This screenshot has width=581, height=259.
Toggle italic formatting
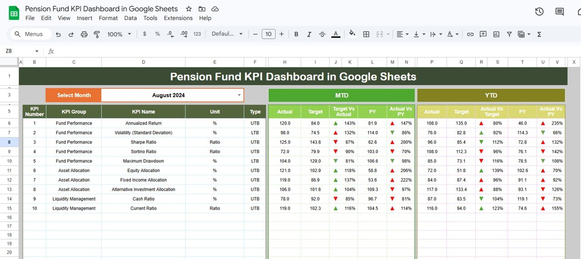pyautogui.click(x=309, y=34)
